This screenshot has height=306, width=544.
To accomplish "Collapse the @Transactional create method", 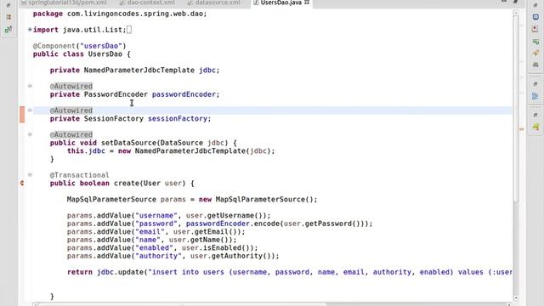I will (31, 174).
